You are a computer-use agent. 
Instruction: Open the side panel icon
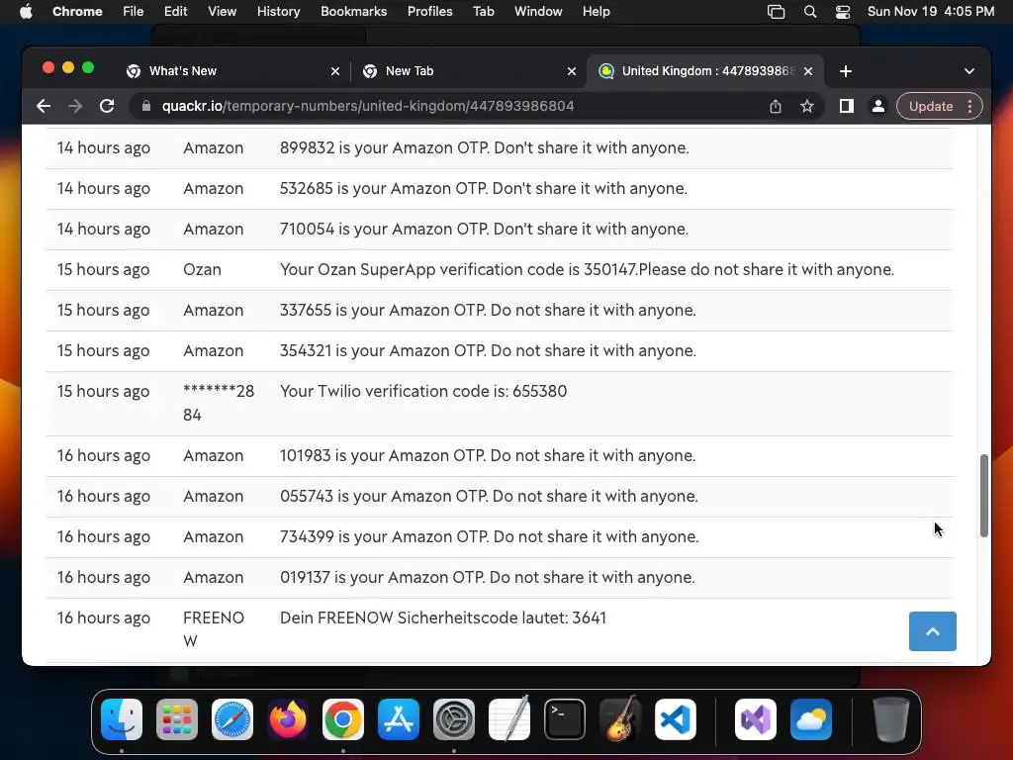click(x=847, y=106)
